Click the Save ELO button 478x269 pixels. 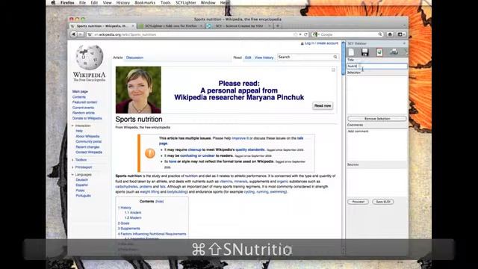(383, 202)
